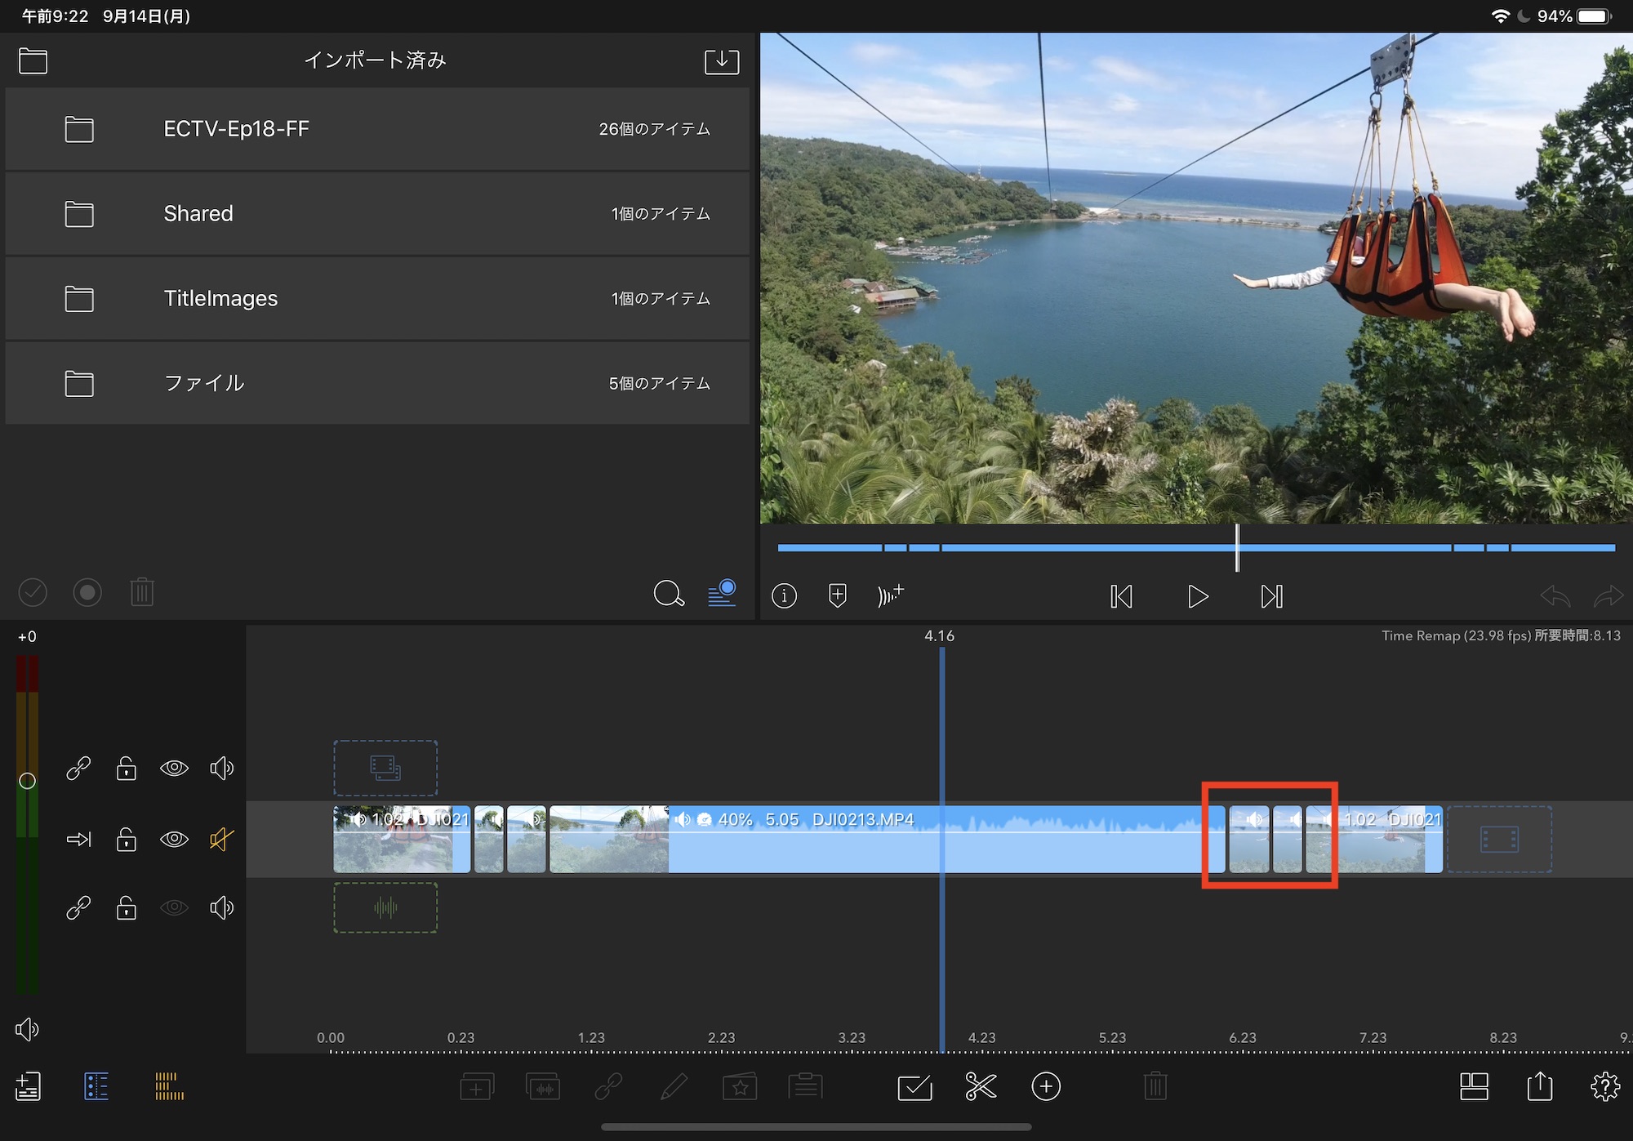The height and width of the screenshot is (1141, 1633).
Task: Skip to the next clip
Action: [x=1271, y=596]
